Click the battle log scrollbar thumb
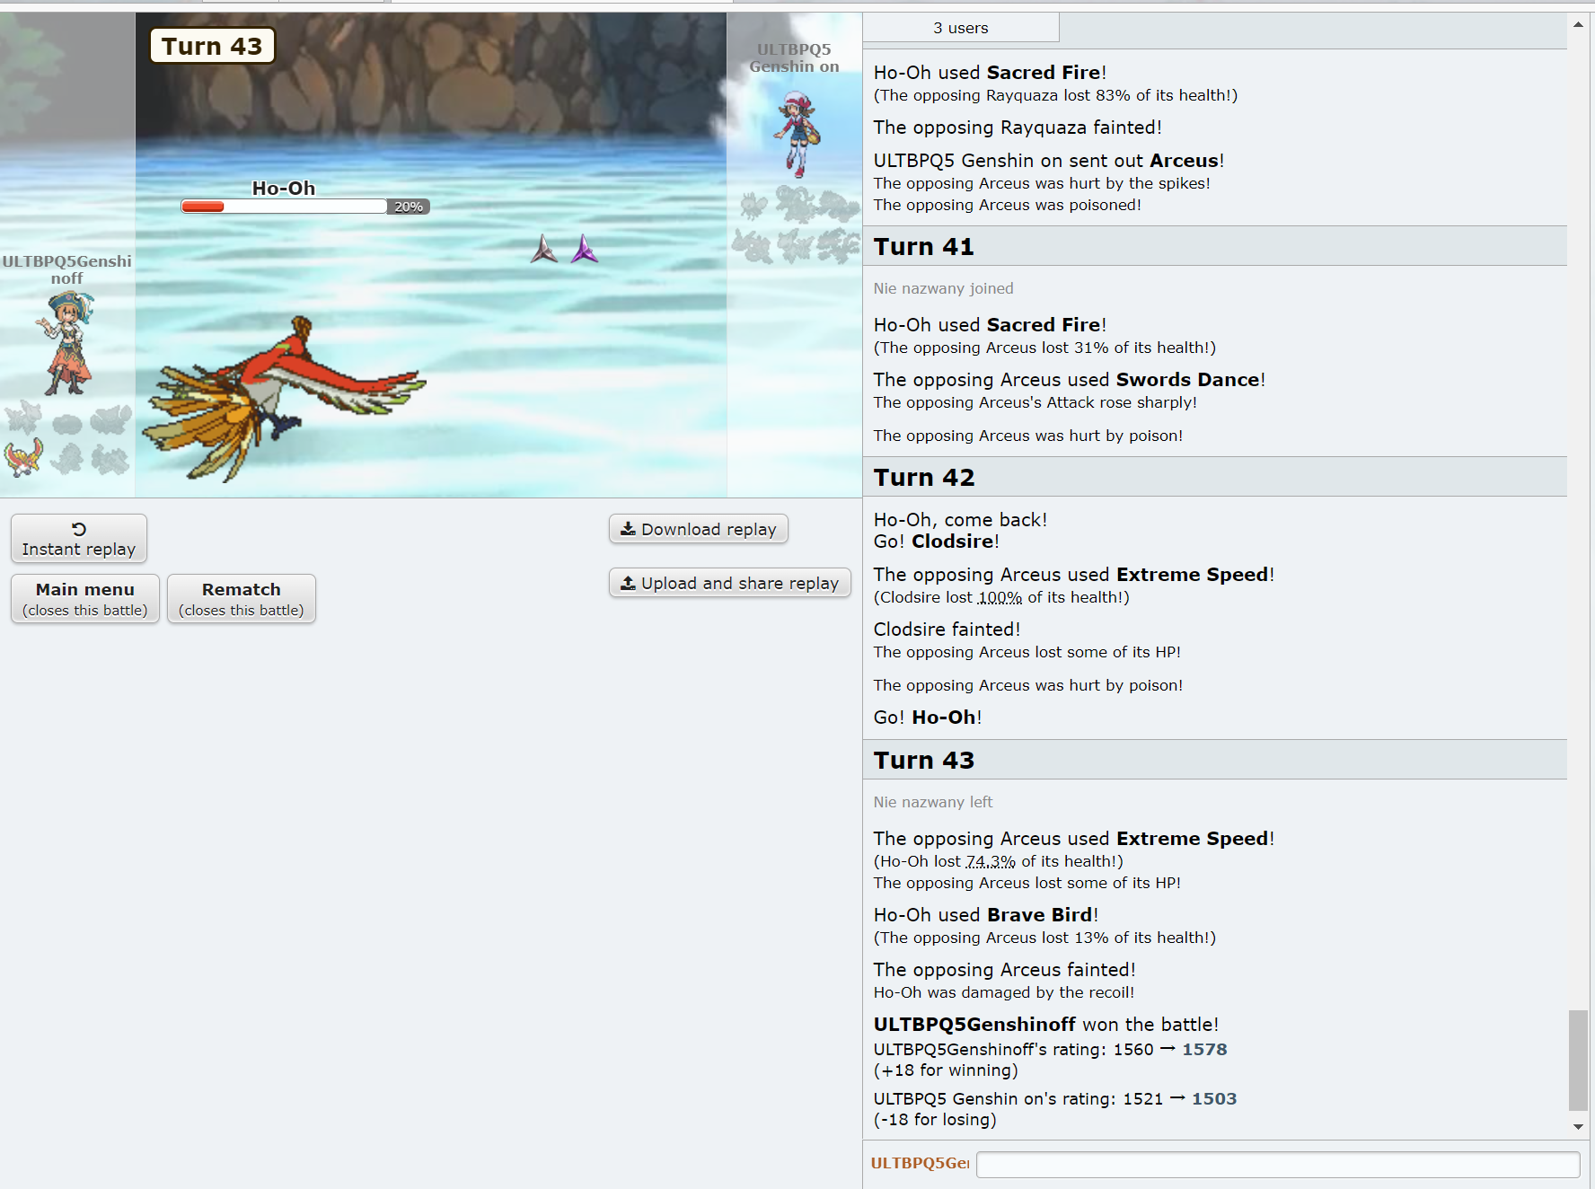This screenshot has width=1595, height=1189. click(1577, 1060)
